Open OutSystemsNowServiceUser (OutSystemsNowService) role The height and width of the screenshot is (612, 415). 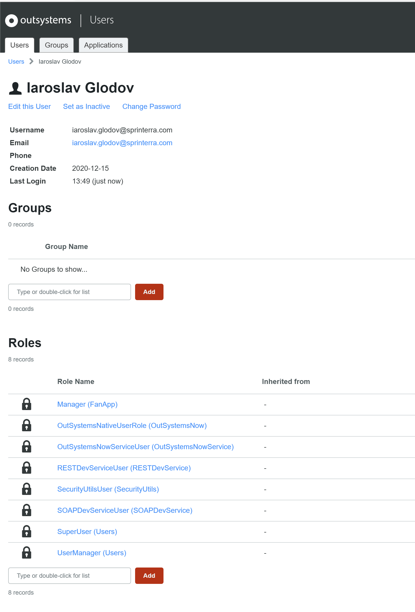(145, 447)
